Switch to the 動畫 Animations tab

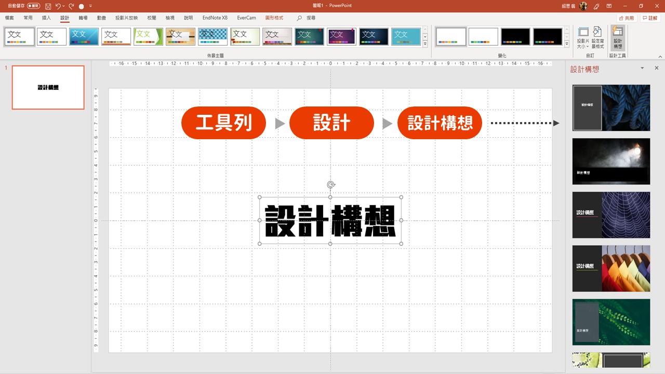(101, 18)
